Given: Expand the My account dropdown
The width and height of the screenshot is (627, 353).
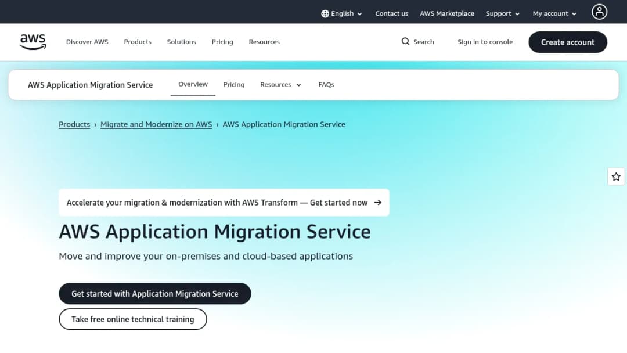Looking at the screenshot, I should 554,13.
